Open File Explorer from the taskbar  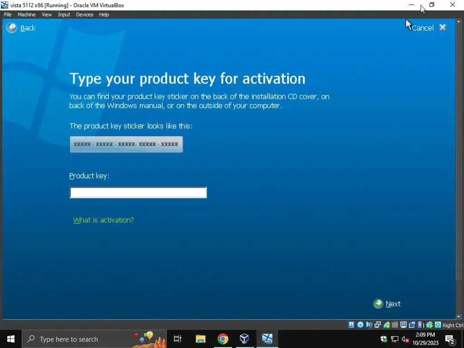point(200,339)
